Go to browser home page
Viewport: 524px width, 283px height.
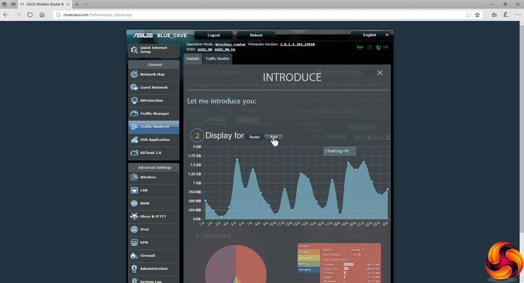coord(42,15)
